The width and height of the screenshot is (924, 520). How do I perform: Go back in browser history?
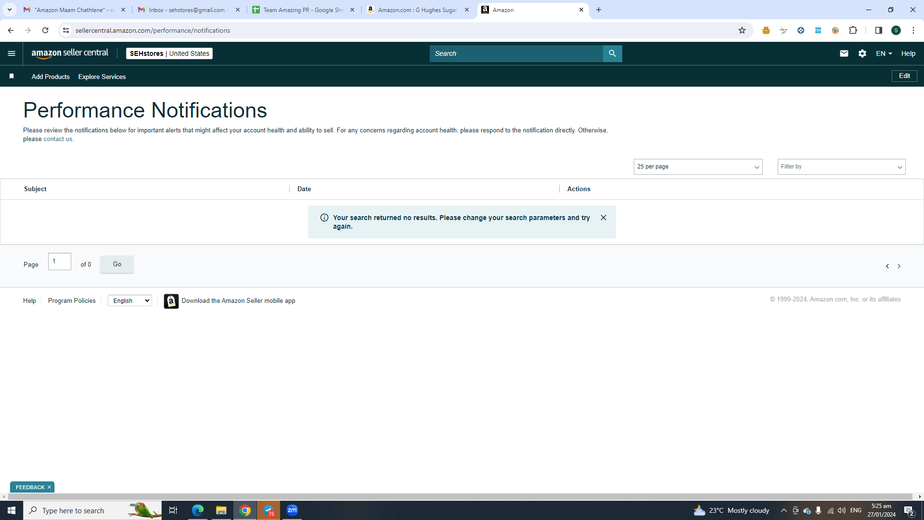[11, 30]
